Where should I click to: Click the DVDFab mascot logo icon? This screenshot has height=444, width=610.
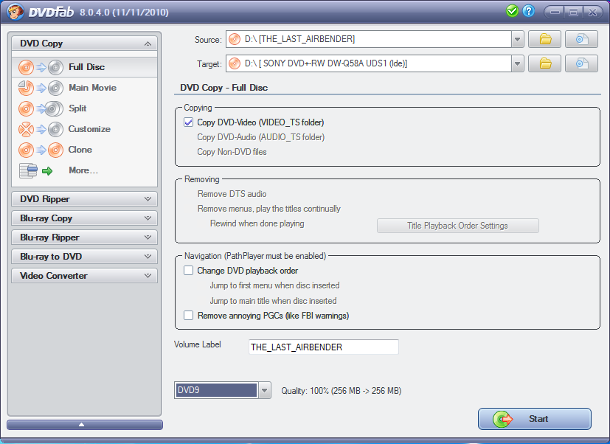[x=15, y=11]
